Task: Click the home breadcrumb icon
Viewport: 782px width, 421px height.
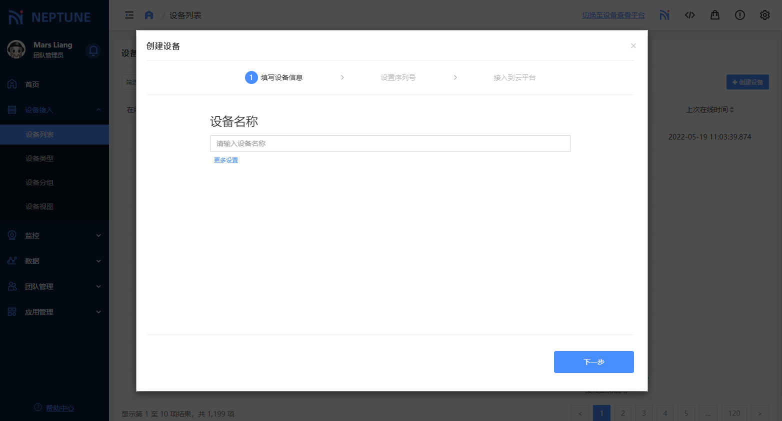Action: click(149, 15)
